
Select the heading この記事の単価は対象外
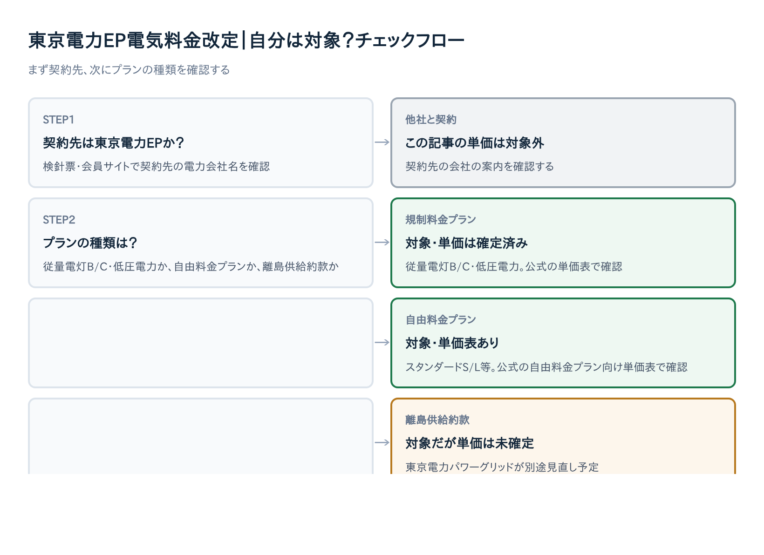475,143
